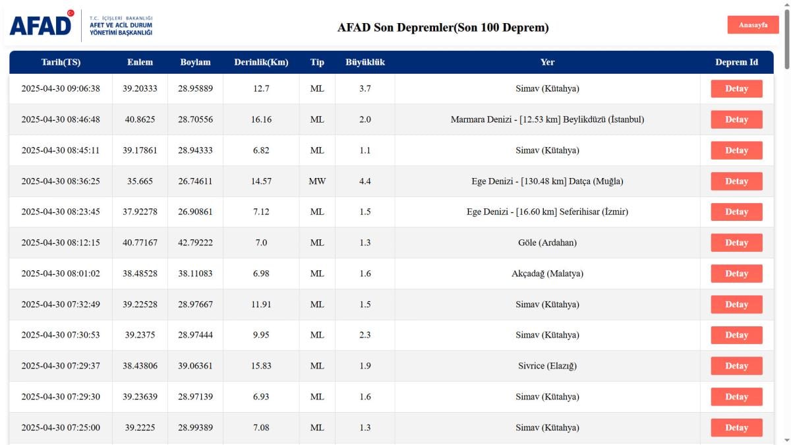Open the Anasayfa home button

coord(753,25)
